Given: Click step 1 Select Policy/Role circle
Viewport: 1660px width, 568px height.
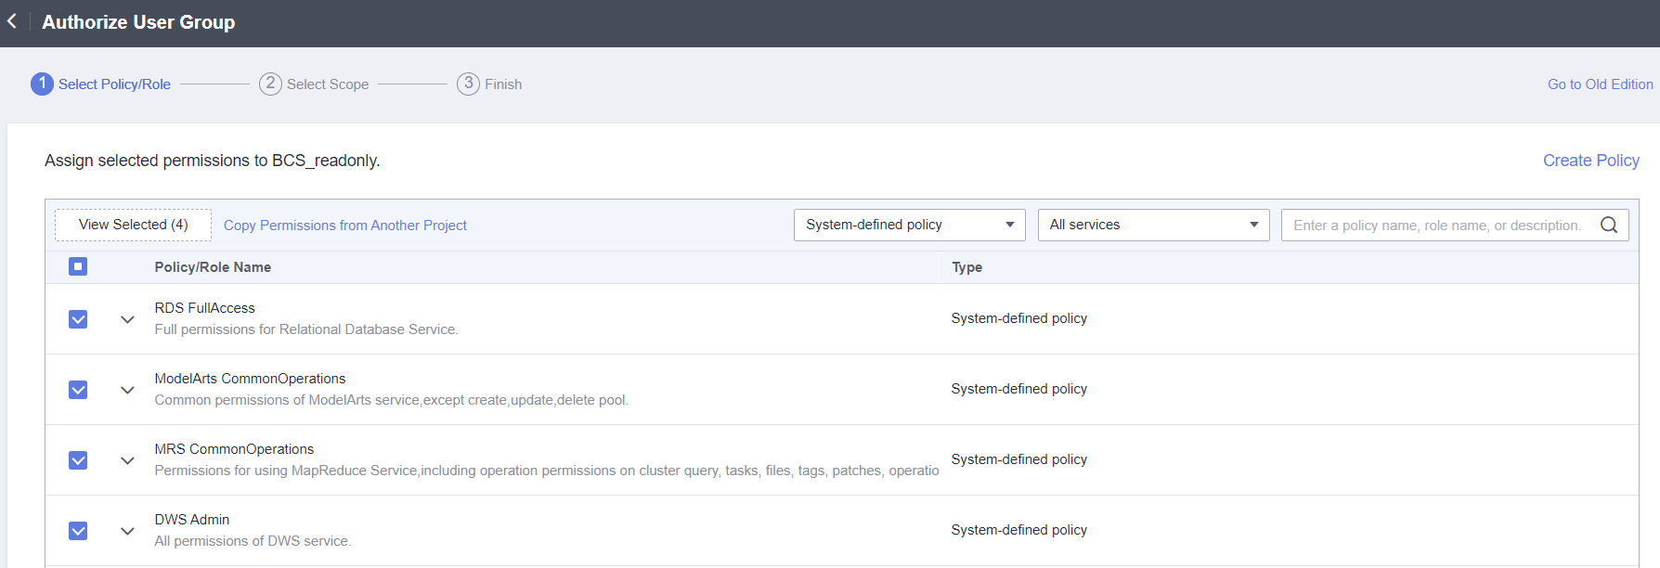Looking at the screenshot, I should coord(42,84).
